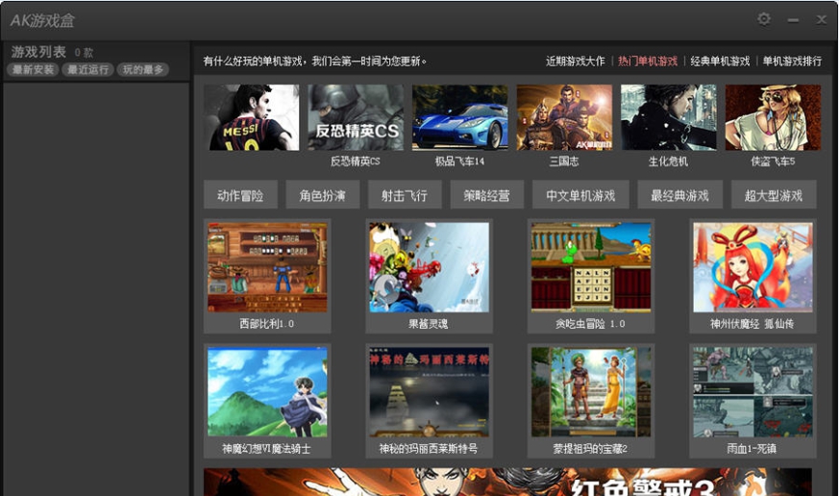Screen dimensions: 839x496
Task: Choose the 角色扮演 category button
Action: click(323, 195)
